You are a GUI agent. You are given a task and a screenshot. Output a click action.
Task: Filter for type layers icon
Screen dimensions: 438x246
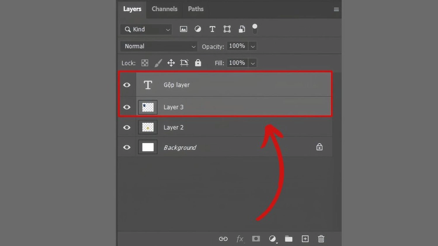pos(212,29)
